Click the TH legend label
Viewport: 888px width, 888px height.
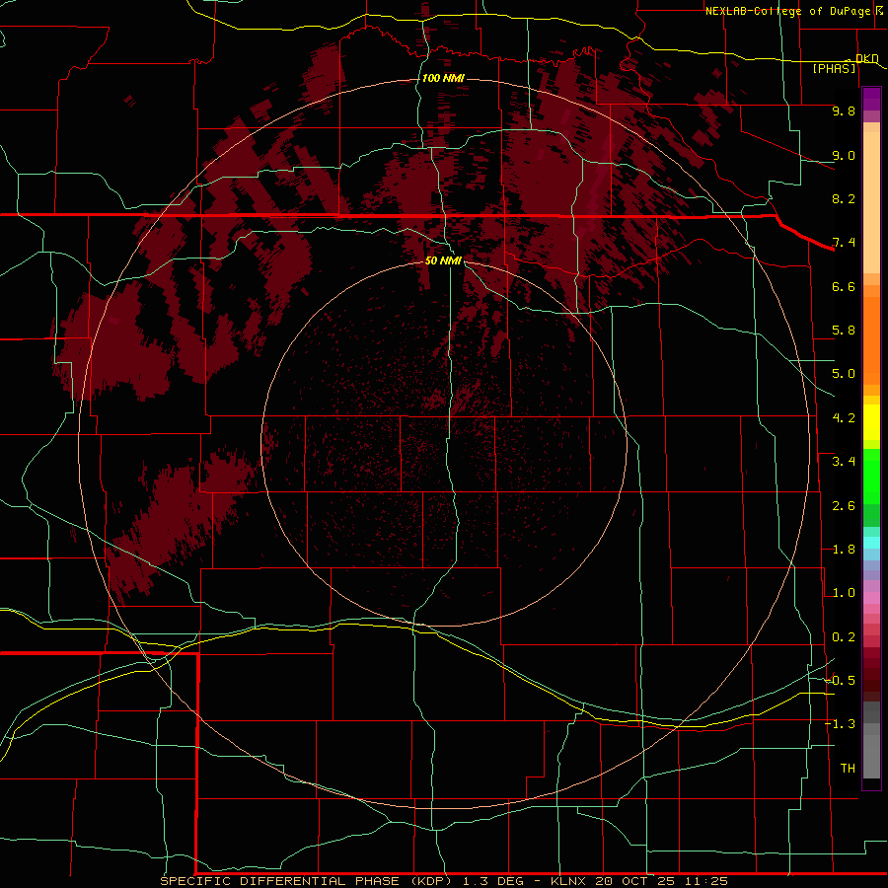848,769
